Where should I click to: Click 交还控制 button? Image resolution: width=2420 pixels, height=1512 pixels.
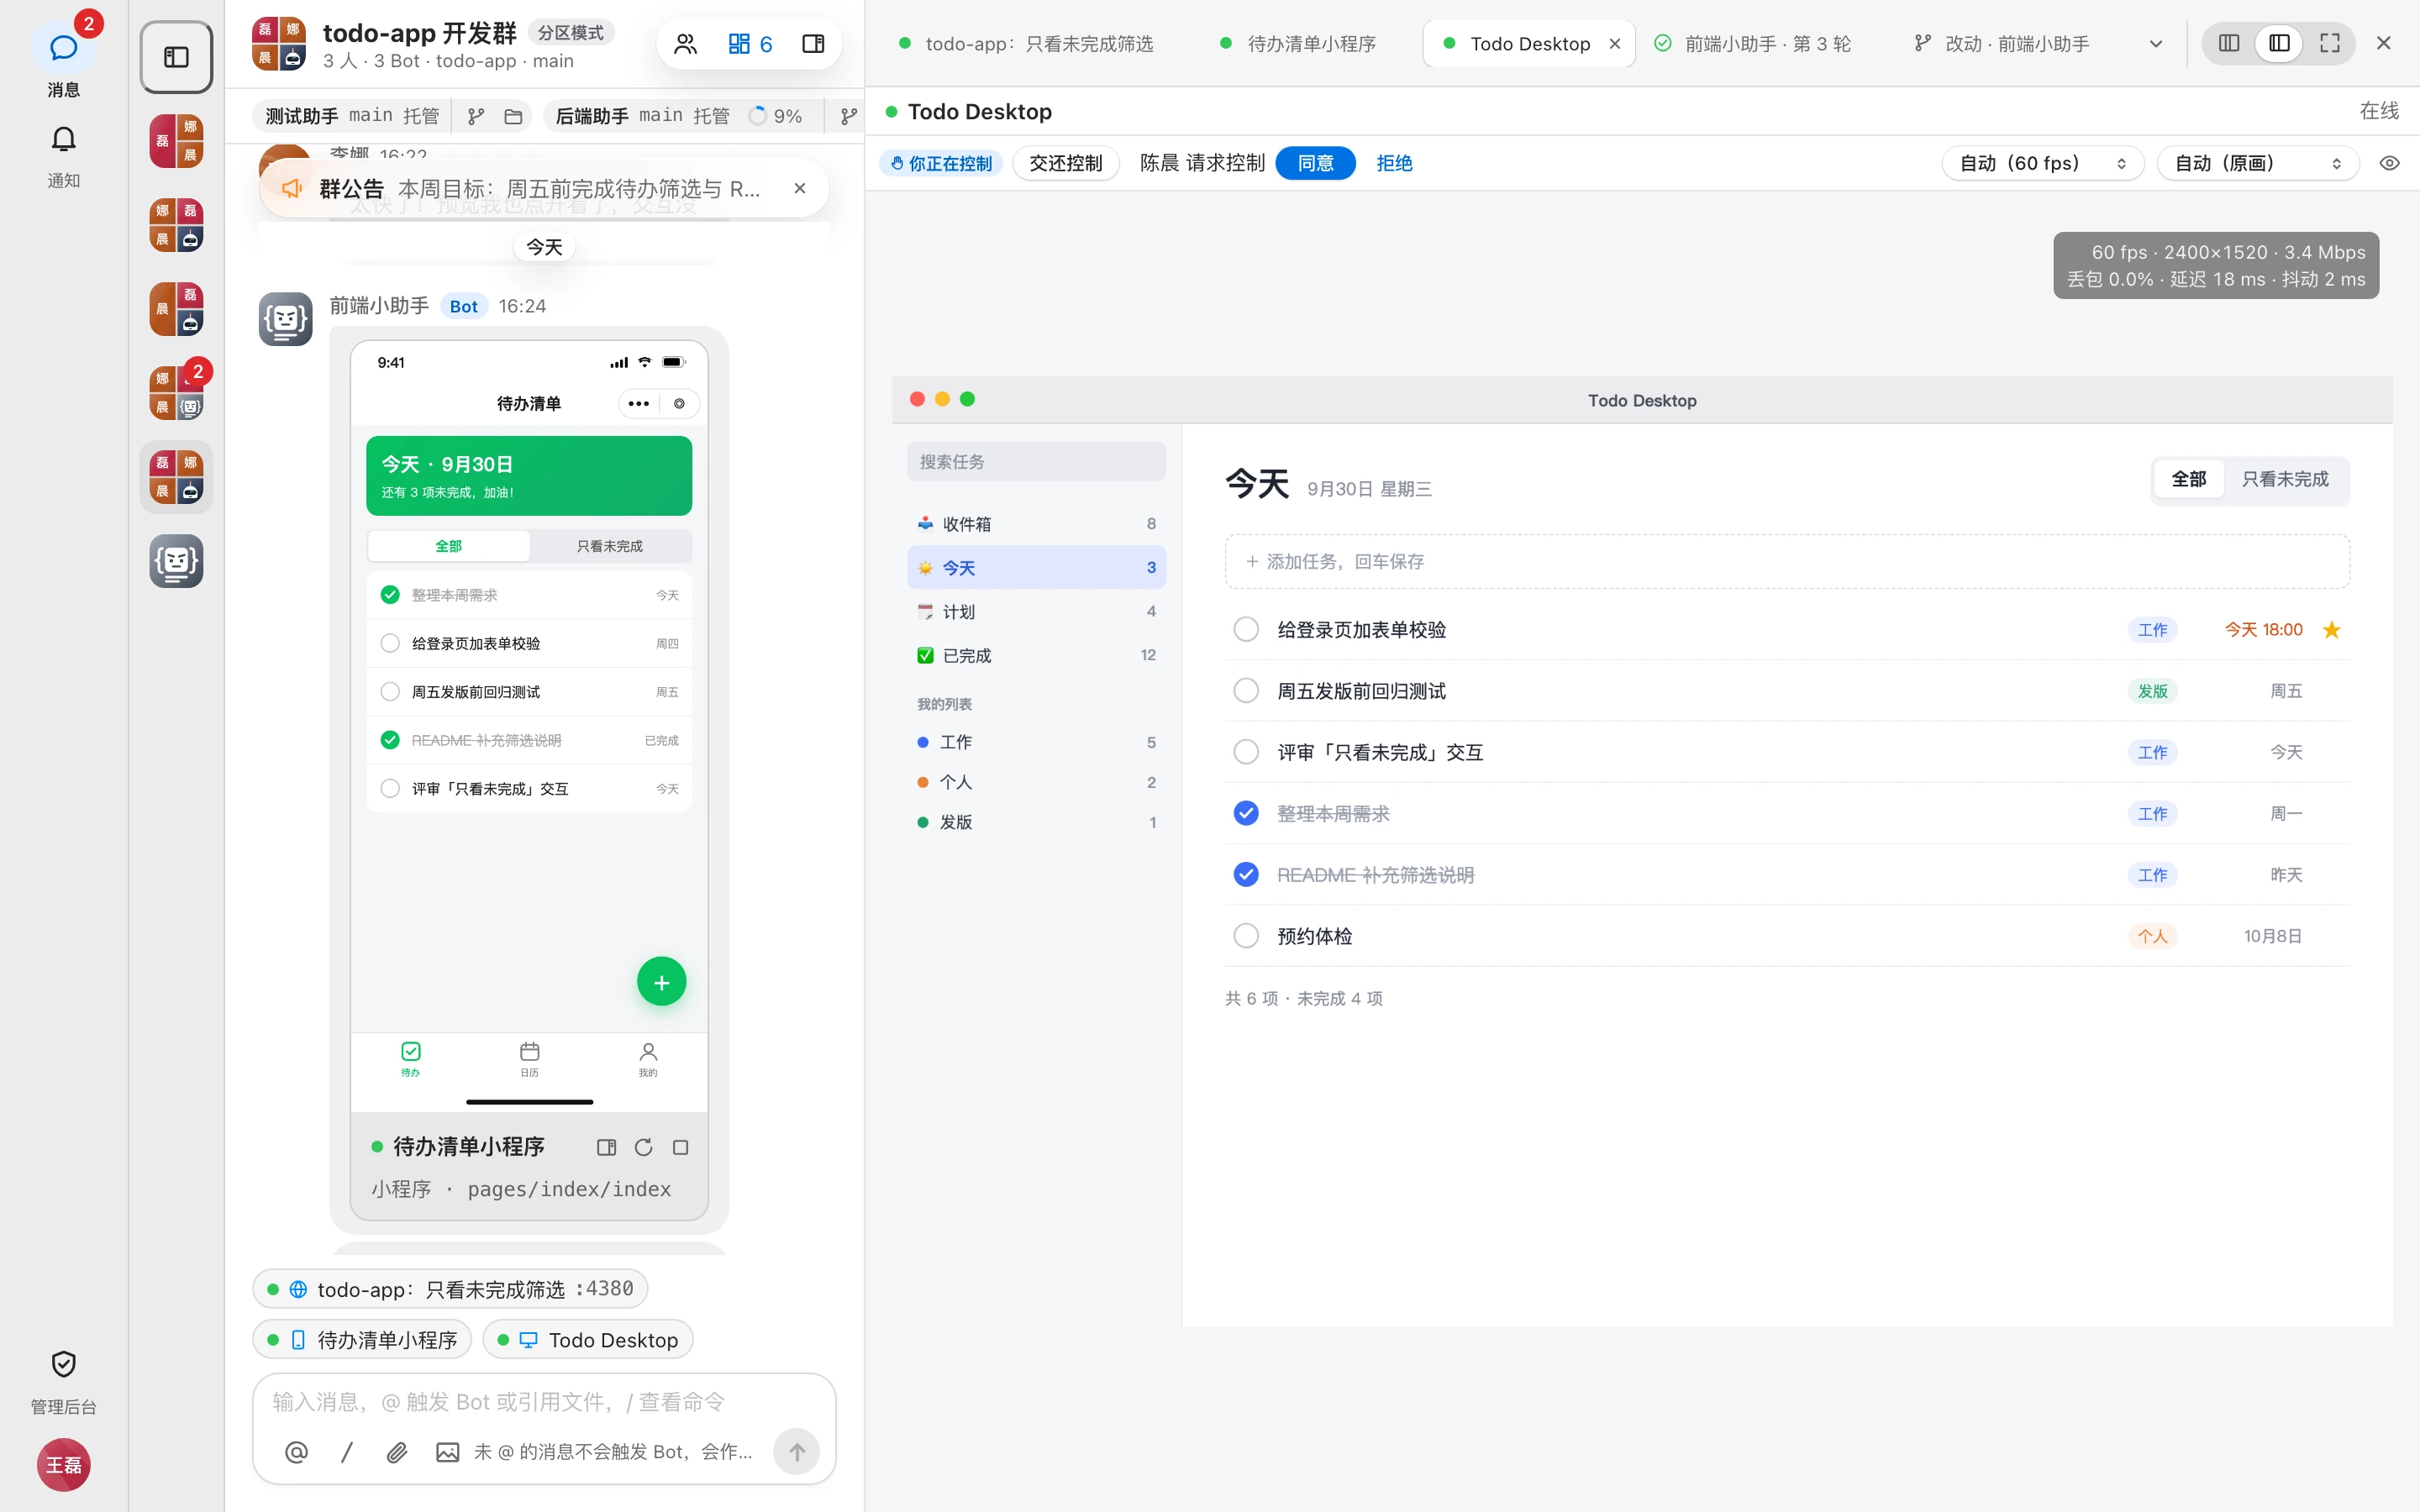click(x=1065, y=163)
